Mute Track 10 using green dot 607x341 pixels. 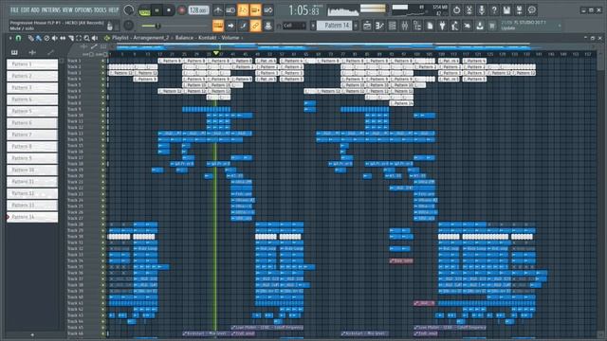(x=103, y=116)
